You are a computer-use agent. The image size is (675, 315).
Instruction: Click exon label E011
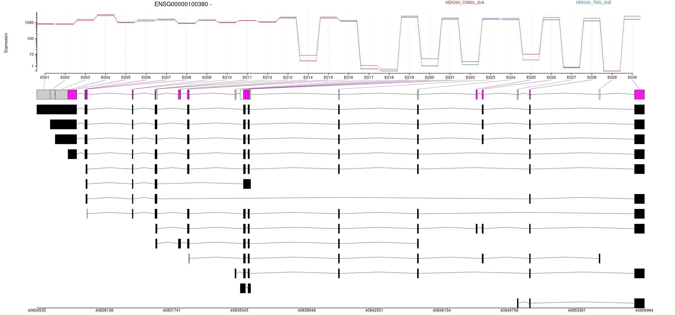pos(247,77)
